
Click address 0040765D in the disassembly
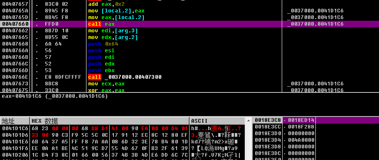pyautogui.click(x=15, y=17)
